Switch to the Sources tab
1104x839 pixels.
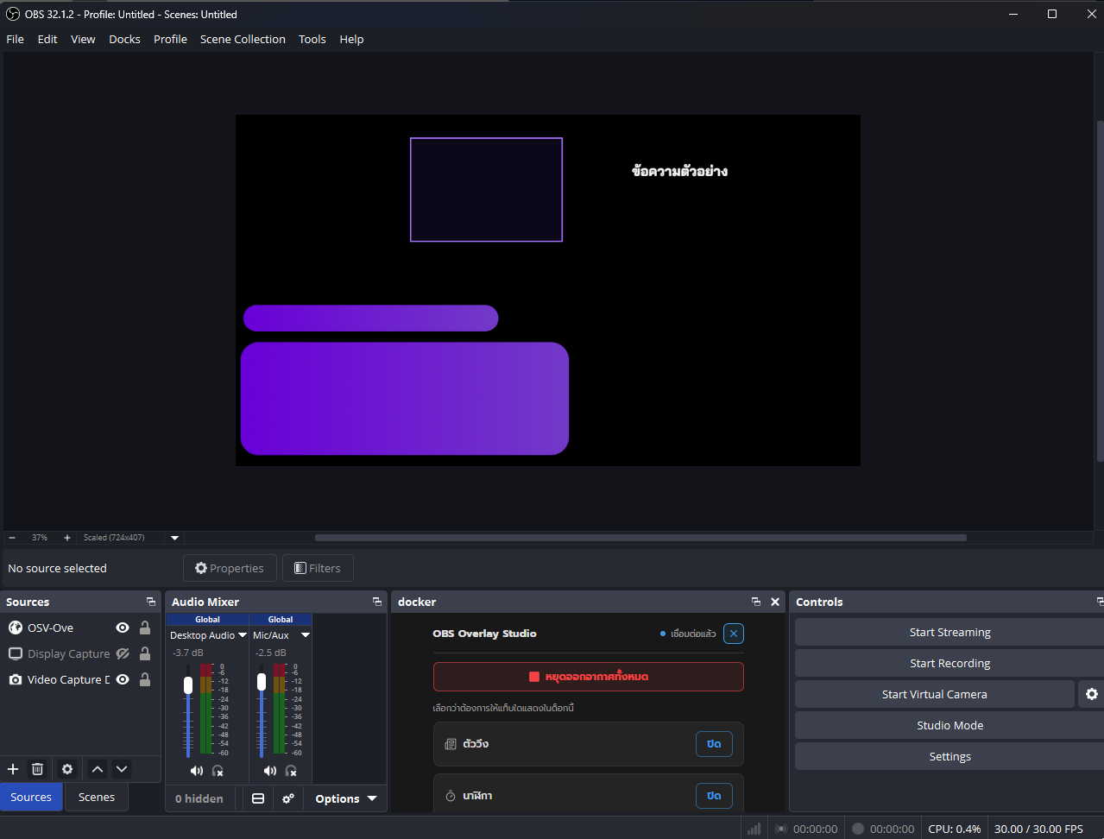click(31, 797)
